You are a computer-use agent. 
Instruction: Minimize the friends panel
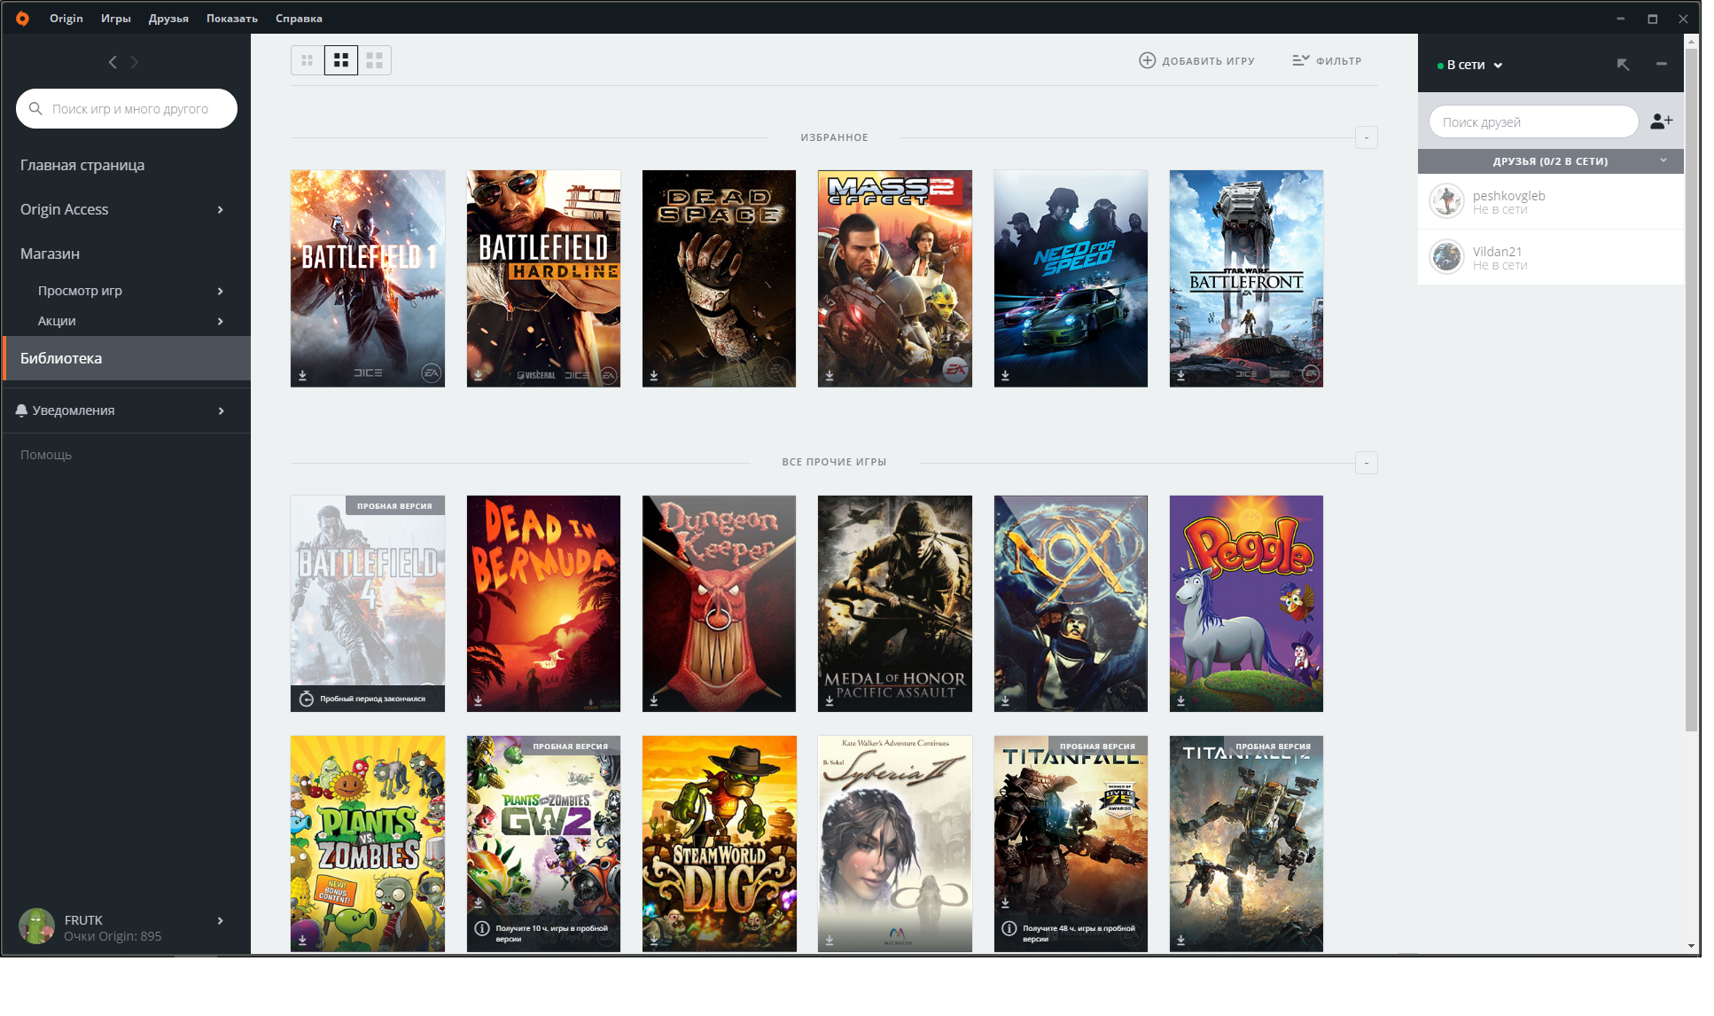click(x=1662, y=64)
